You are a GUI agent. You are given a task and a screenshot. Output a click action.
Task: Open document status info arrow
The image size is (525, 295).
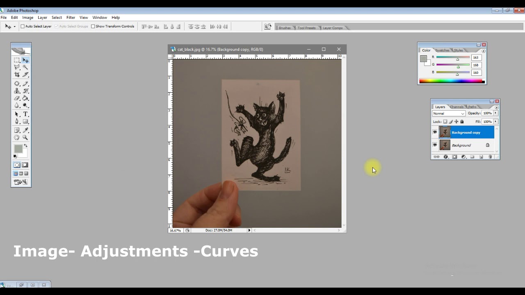(249, 230)
